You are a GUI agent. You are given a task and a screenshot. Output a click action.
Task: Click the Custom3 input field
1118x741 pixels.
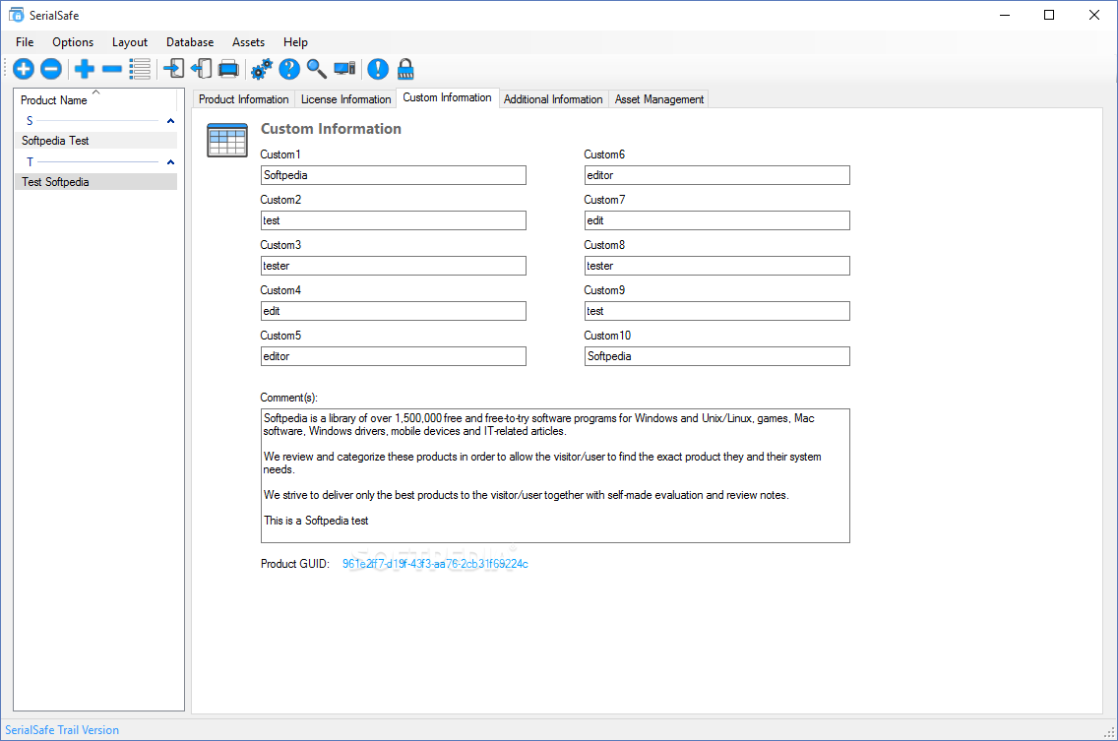point(394,266)
